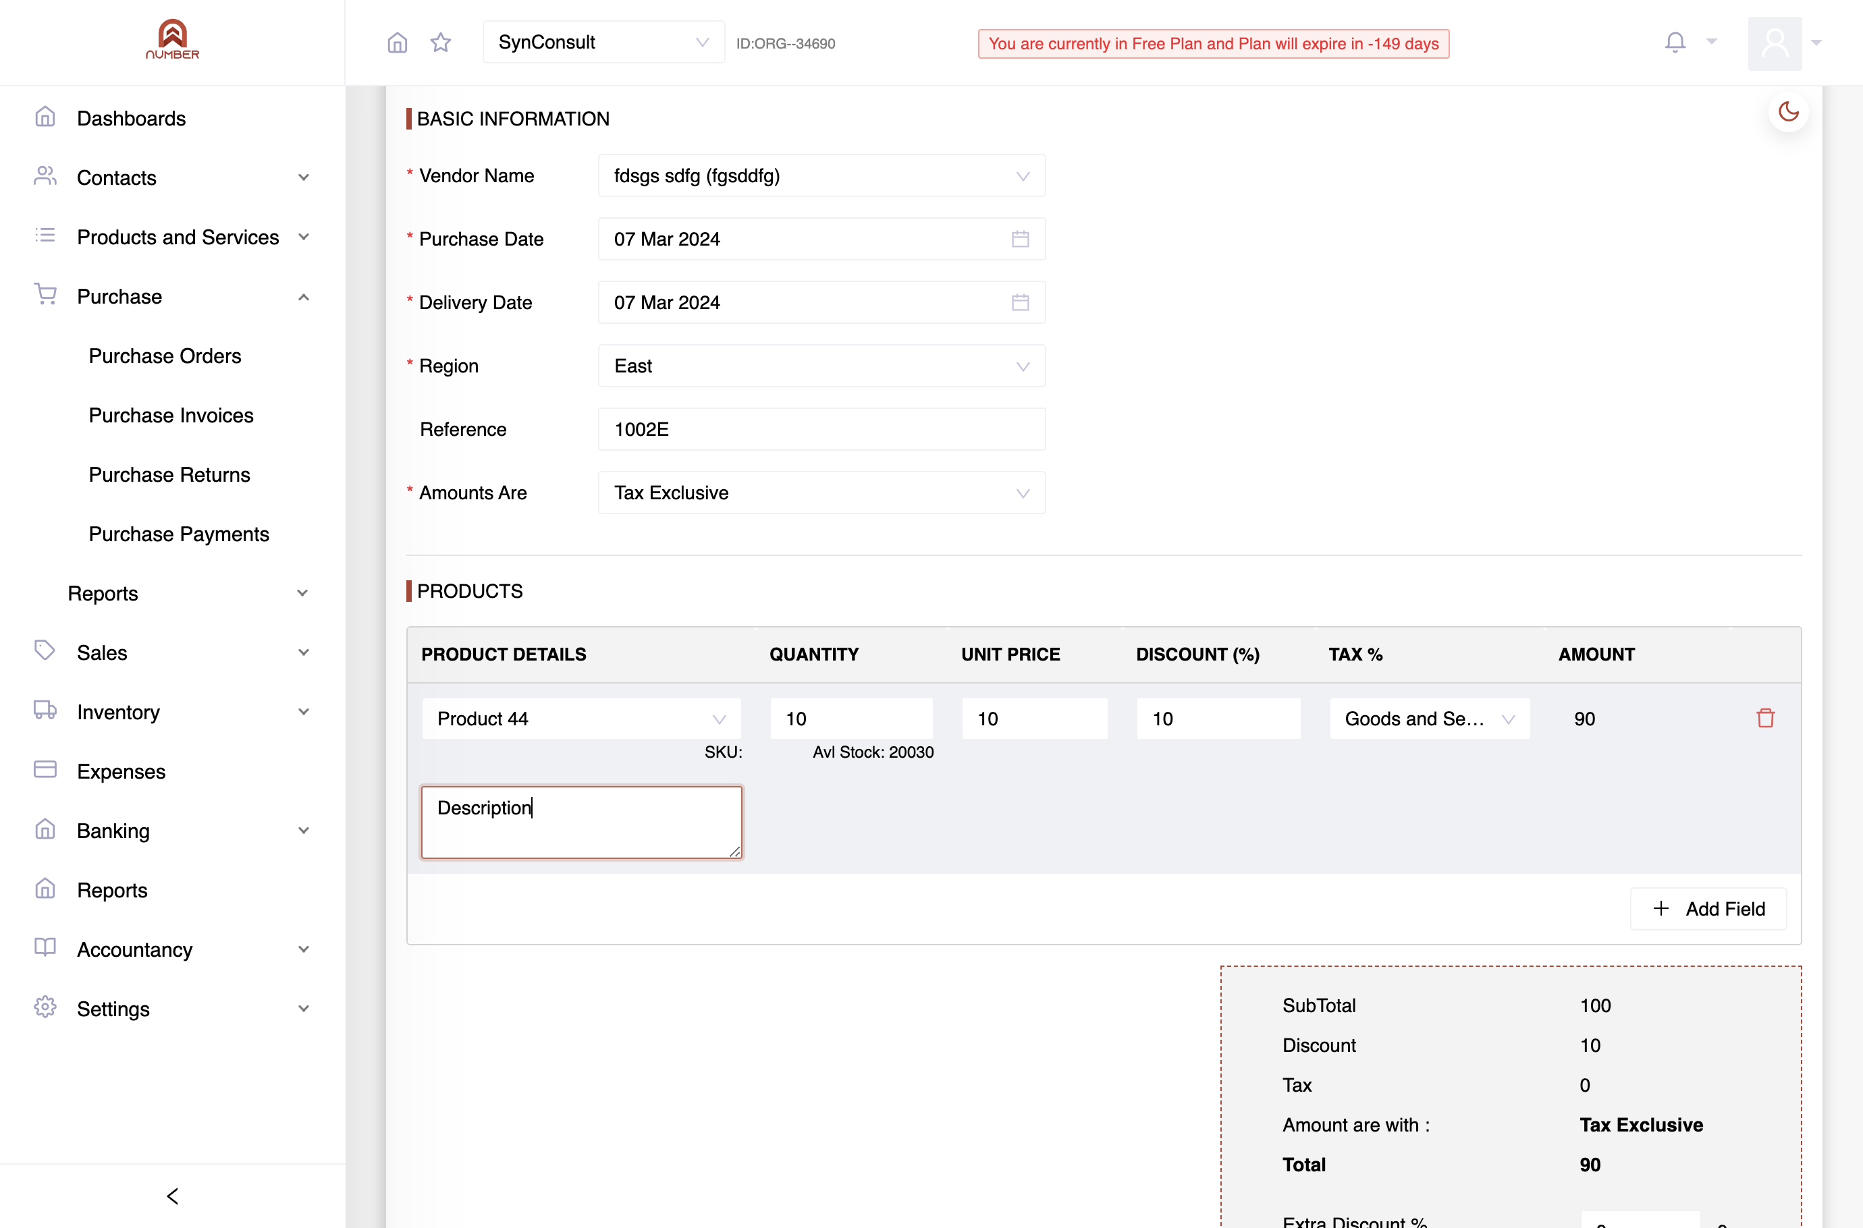Open Purchase Orders page
The height and width of the screenshot is (1228, 1863).
pyautogui.click(x=165, y=356)
